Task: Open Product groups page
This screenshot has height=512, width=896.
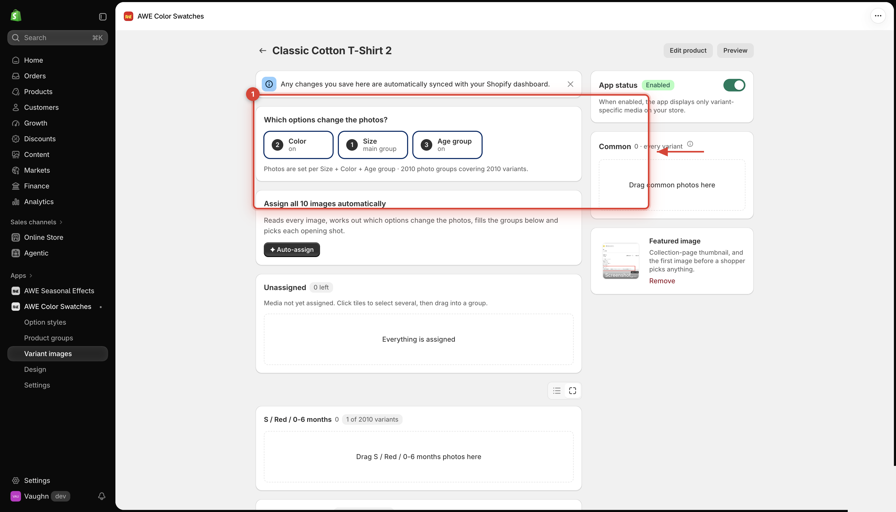Action: (x=58, y=338)
